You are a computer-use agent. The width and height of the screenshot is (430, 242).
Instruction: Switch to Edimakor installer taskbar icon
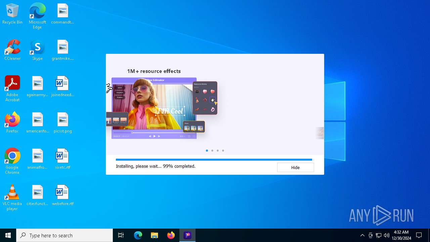pos(187,235)
